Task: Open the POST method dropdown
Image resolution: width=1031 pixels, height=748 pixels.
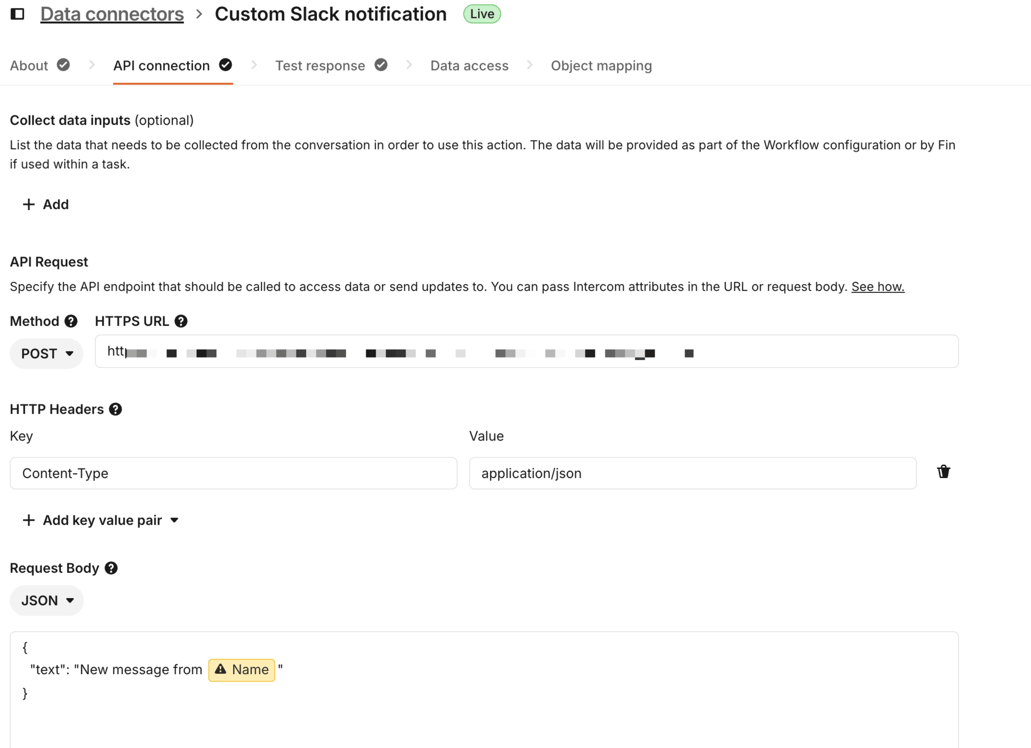Action: tap(47, 353)
